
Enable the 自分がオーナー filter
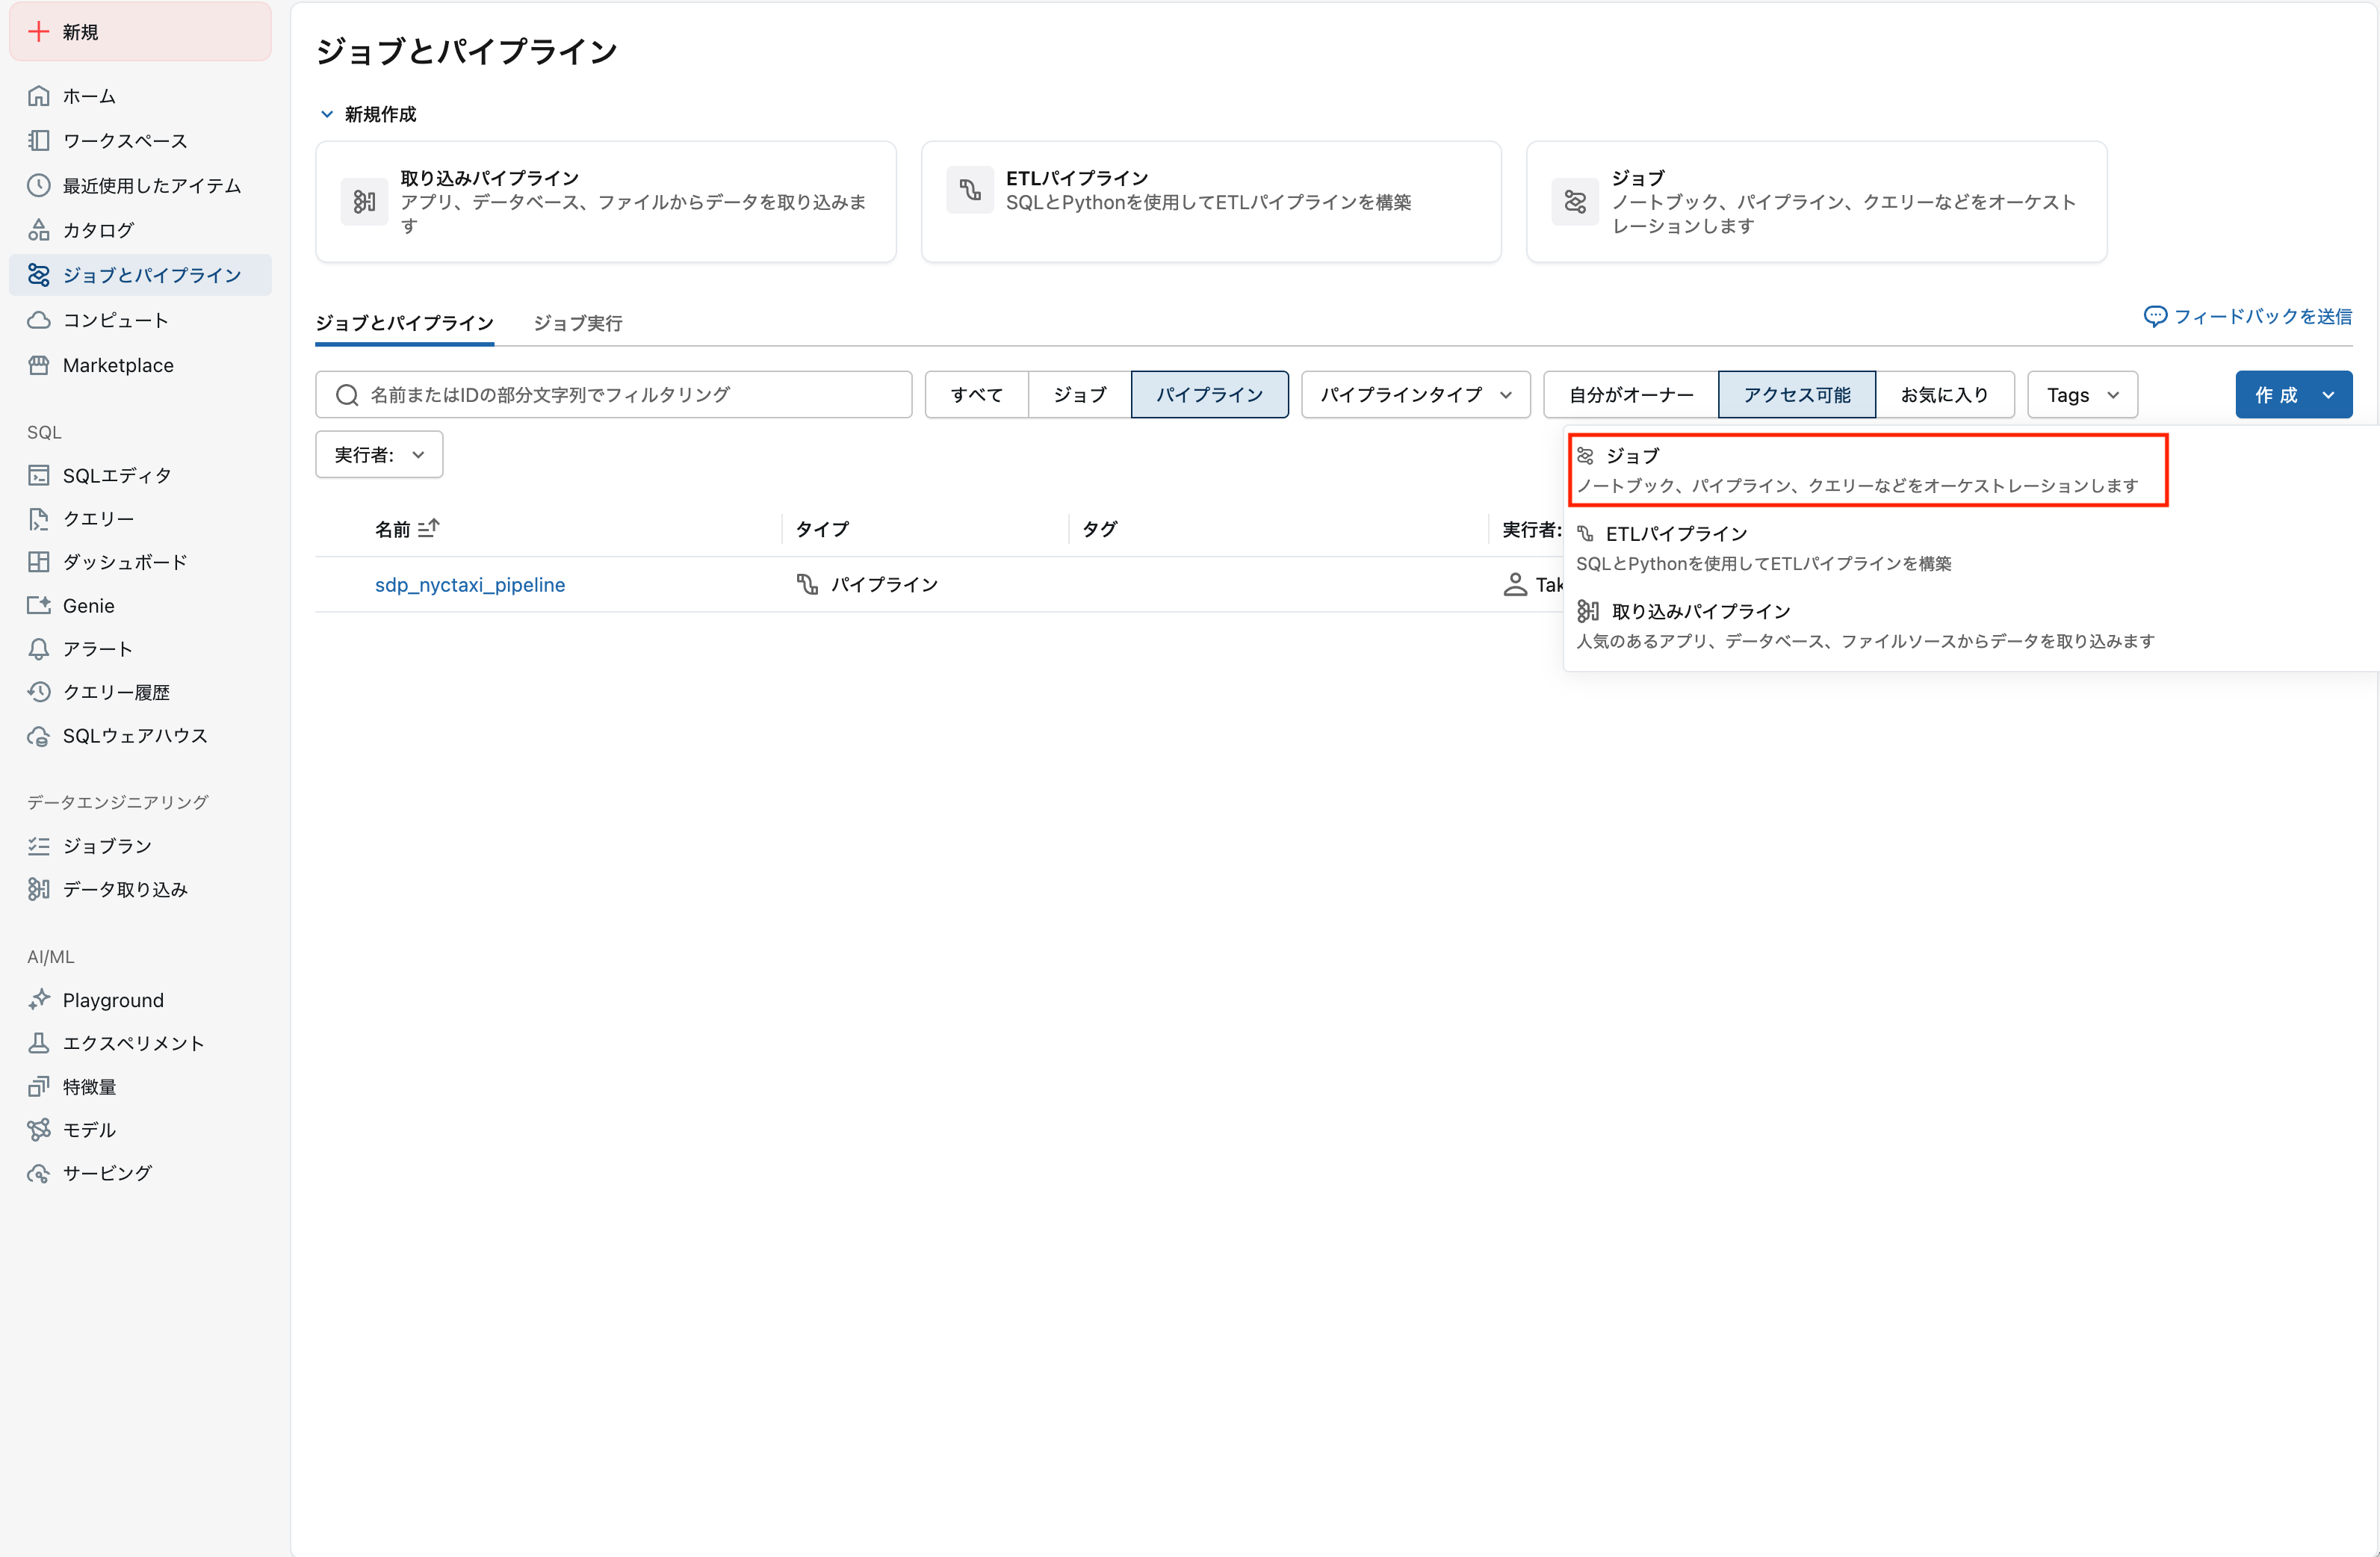(1630, 394)
